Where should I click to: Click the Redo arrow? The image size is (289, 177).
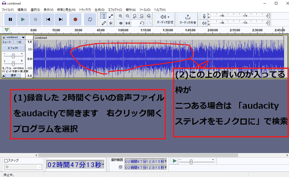(x=149, y=23)
